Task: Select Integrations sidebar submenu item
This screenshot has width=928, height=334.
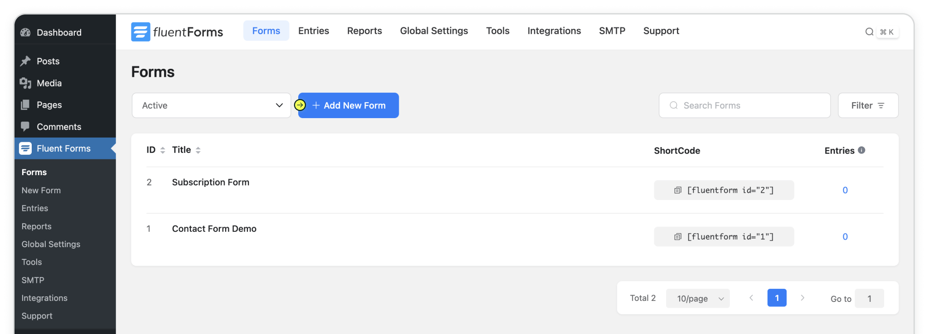Action: coord(44,298)
